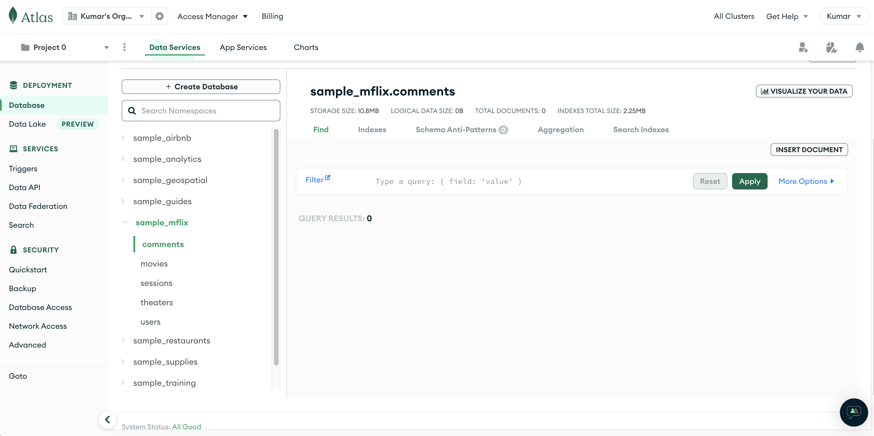This screenshot has height=436, width=874.
Task: Click the query filter input field
Action: (529, 181)
